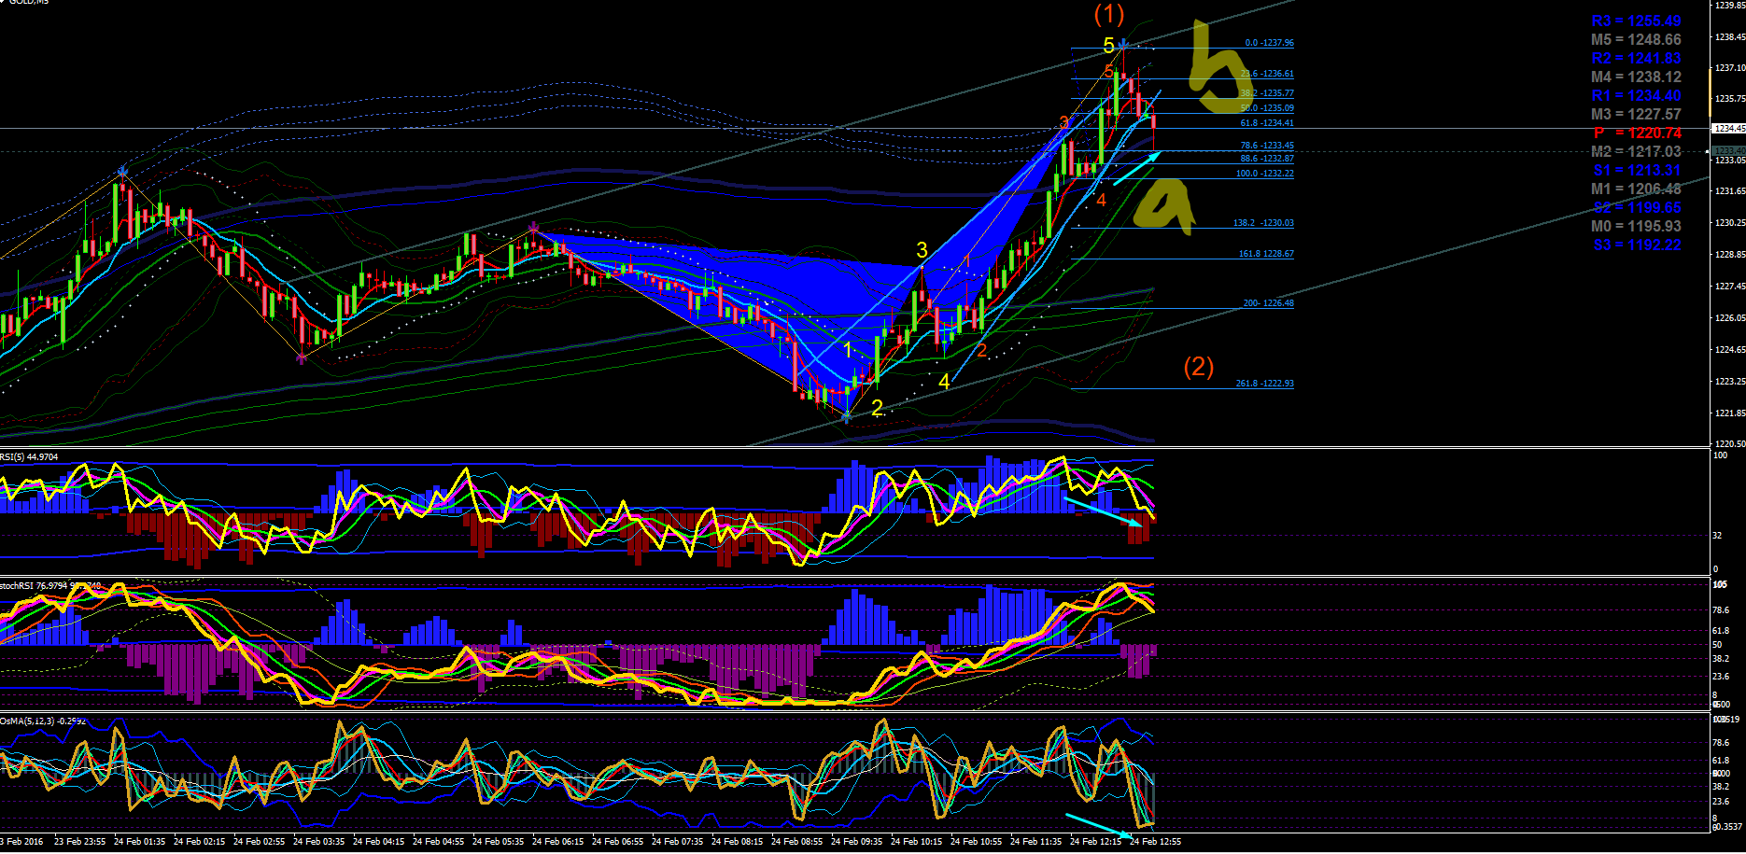Click the S3 = 1192.22 support label
This screenshot has height=854, width=1746.
pos(1637,245)
